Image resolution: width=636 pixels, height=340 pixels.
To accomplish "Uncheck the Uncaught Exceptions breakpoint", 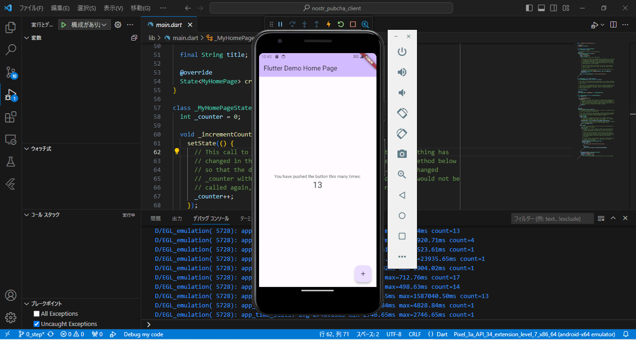I will click(x=36, y=324).
